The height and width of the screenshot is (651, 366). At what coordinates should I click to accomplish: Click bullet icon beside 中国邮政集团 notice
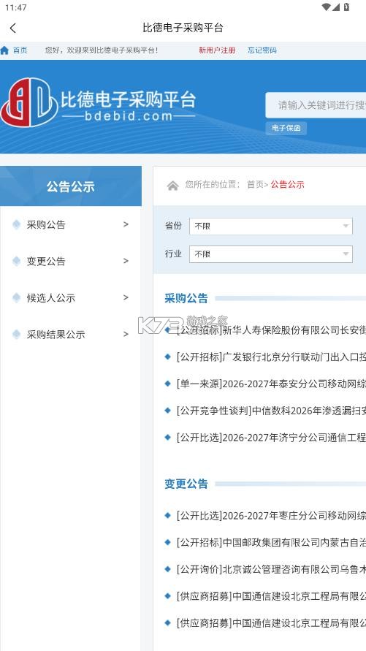167,542
